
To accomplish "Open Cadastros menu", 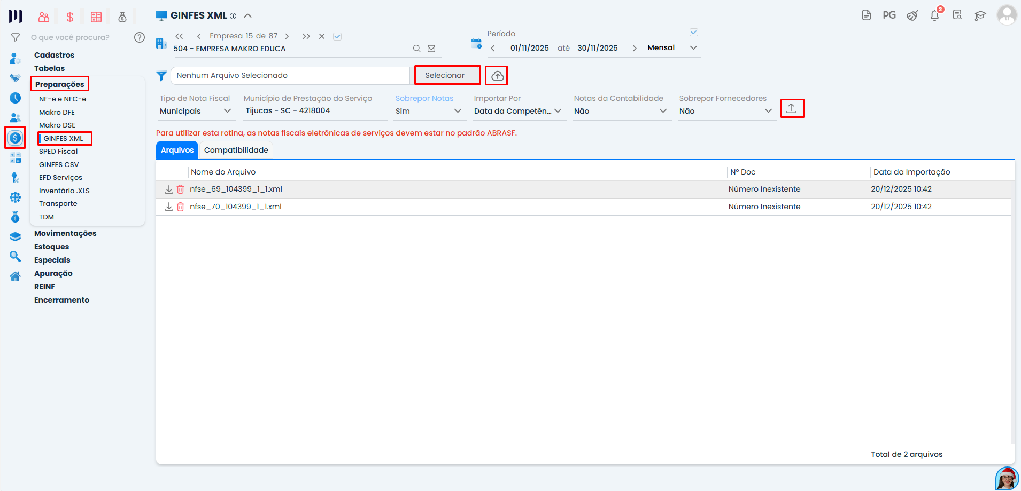I will click(55, 55).
